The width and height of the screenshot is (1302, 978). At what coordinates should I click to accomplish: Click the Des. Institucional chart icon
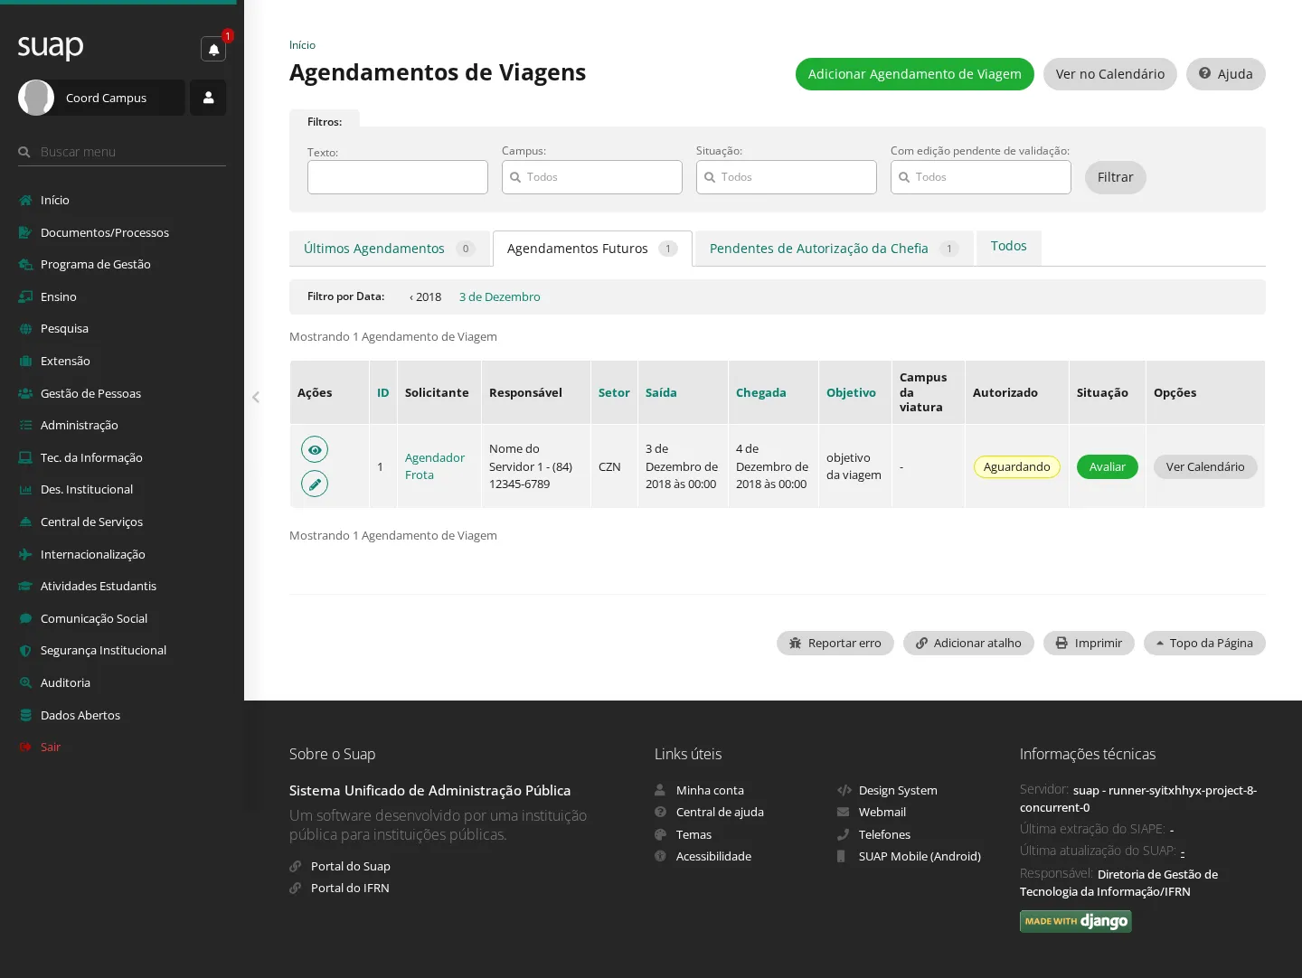[25, 489]
